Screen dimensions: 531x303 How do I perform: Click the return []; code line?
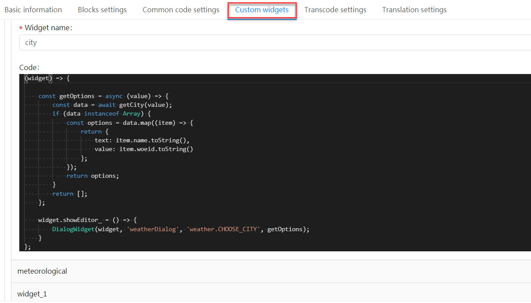pos(70,194)
